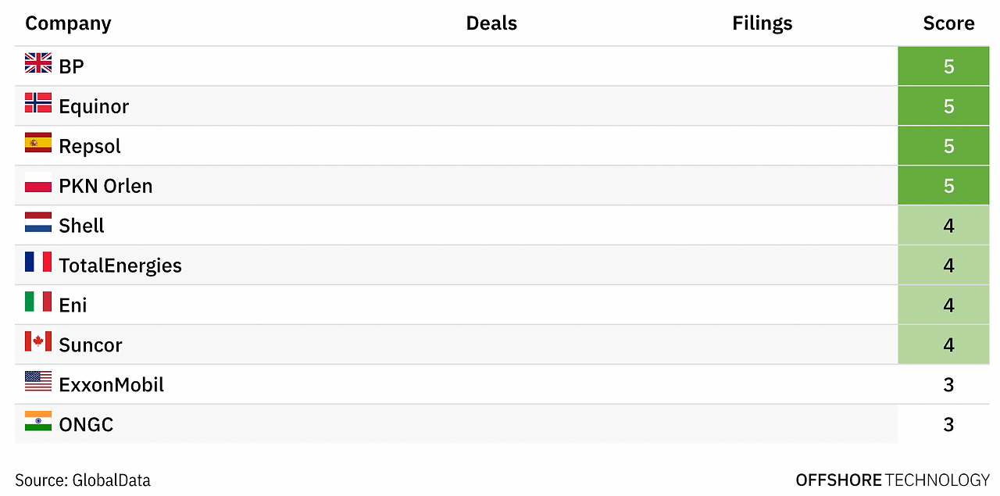1000x496 pixels.
Task: Open the Offshore Technology logo link
Action: point(892,480)
